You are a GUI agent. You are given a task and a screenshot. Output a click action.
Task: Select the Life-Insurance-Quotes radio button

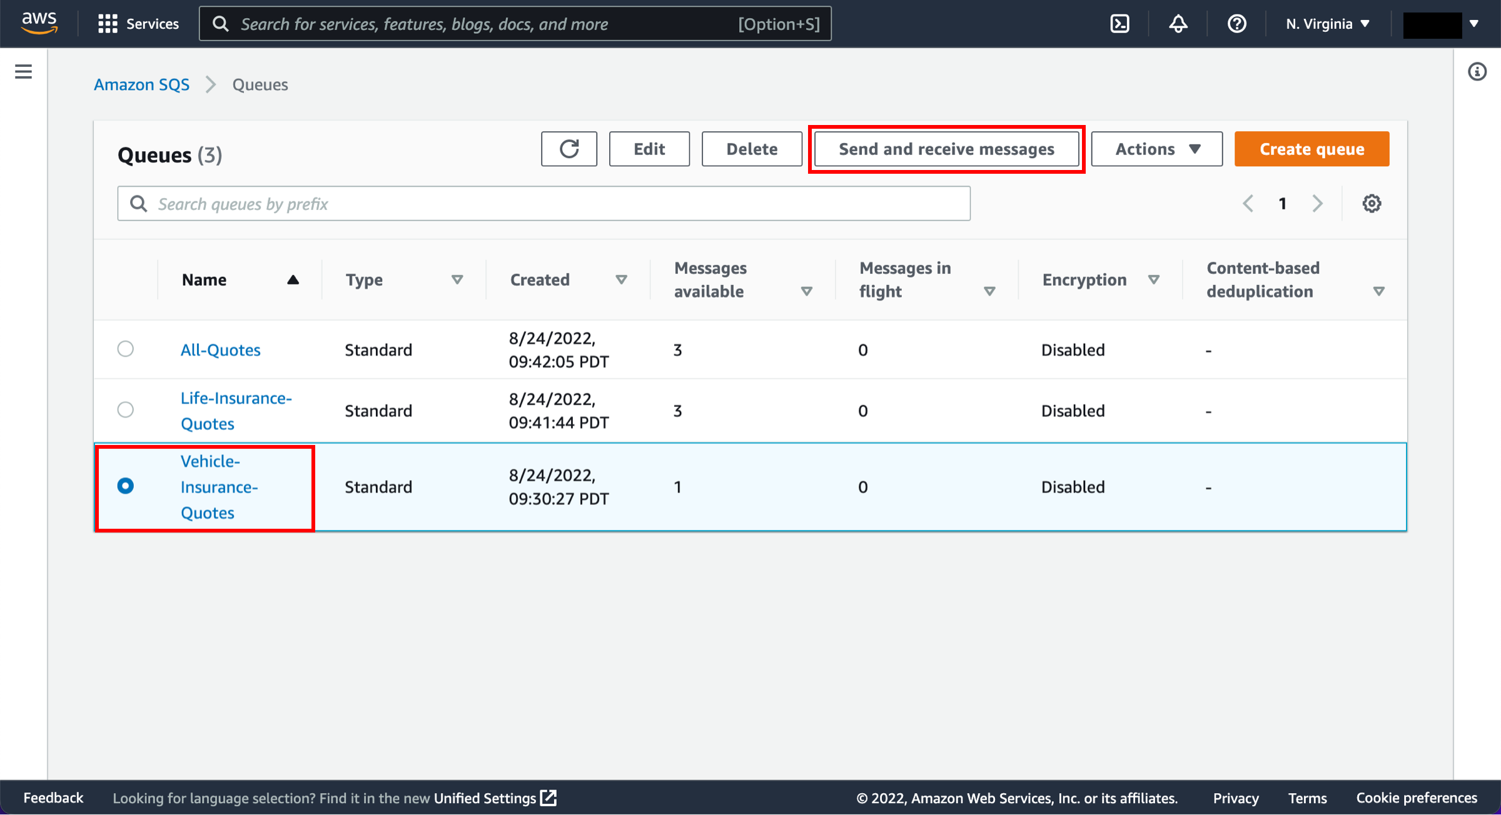(x=126, y=409)
